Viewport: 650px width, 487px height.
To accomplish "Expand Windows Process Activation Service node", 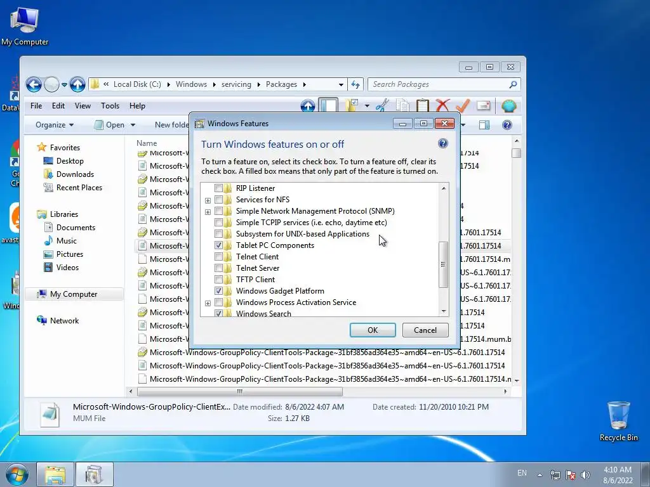I will click(208, 303).
